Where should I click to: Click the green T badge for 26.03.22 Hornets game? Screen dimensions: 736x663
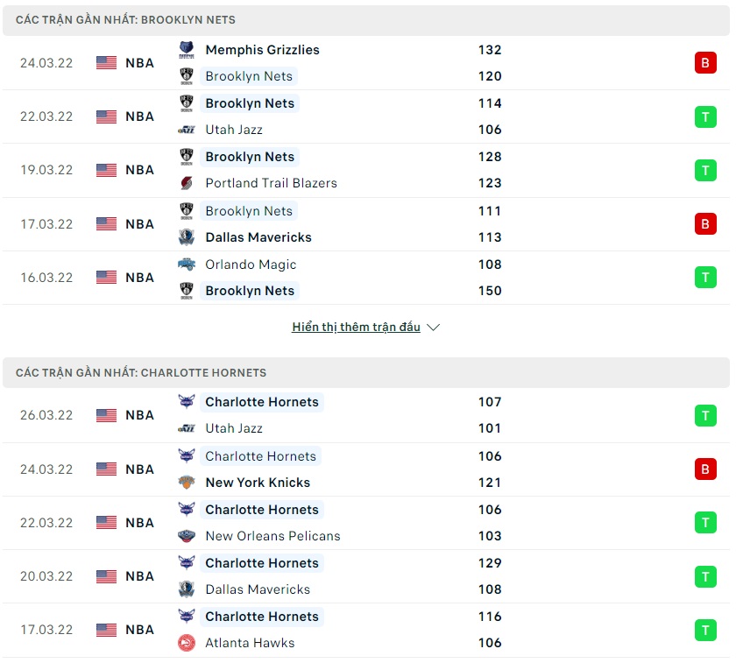point(705,415)
